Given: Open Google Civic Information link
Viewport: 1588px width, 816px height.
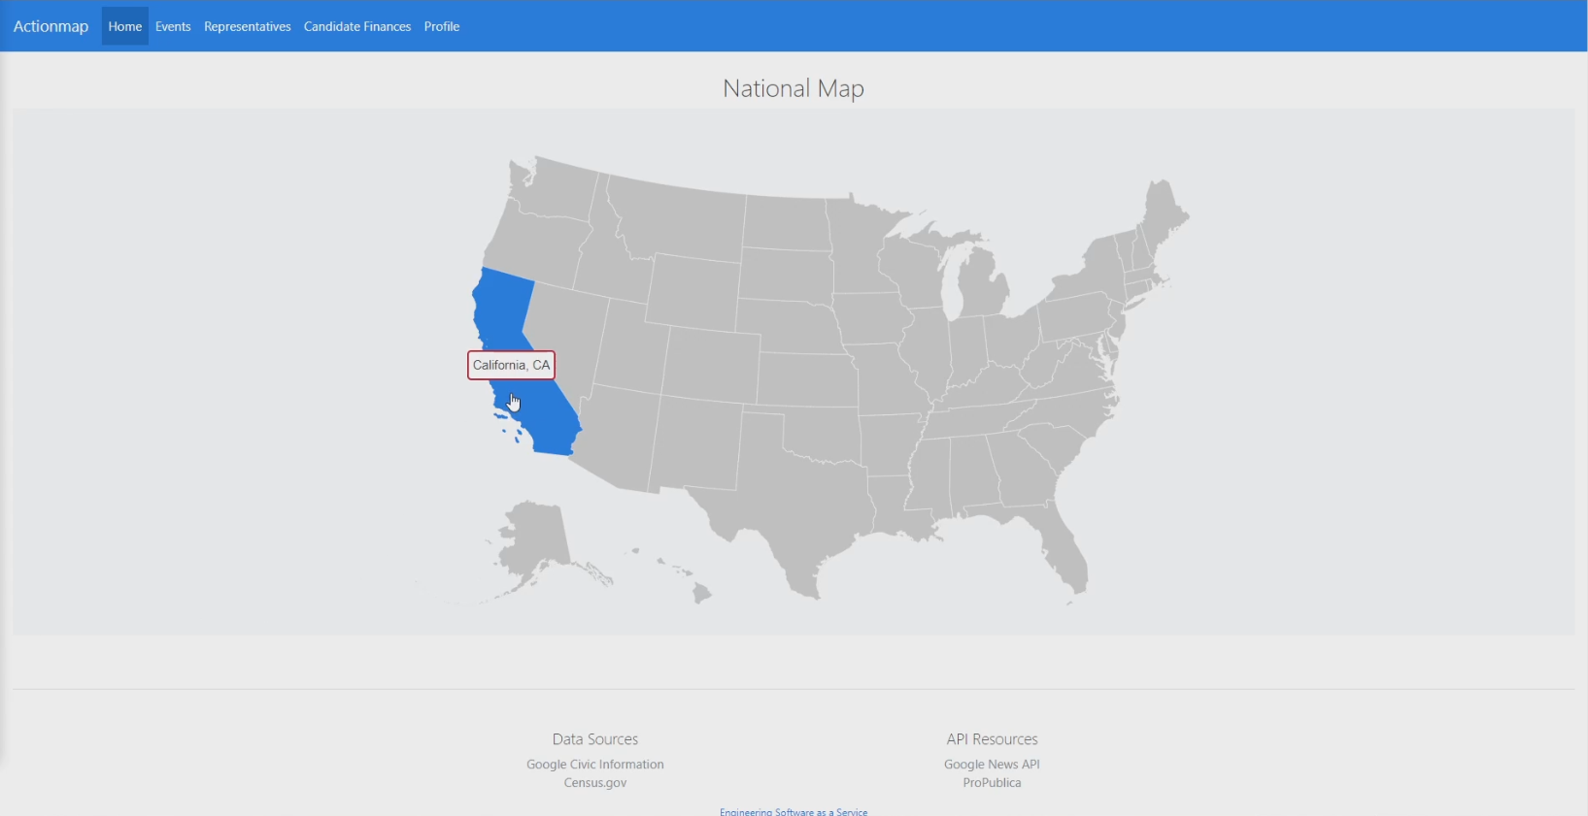Looking at the screenshot, I should point(595,765).
